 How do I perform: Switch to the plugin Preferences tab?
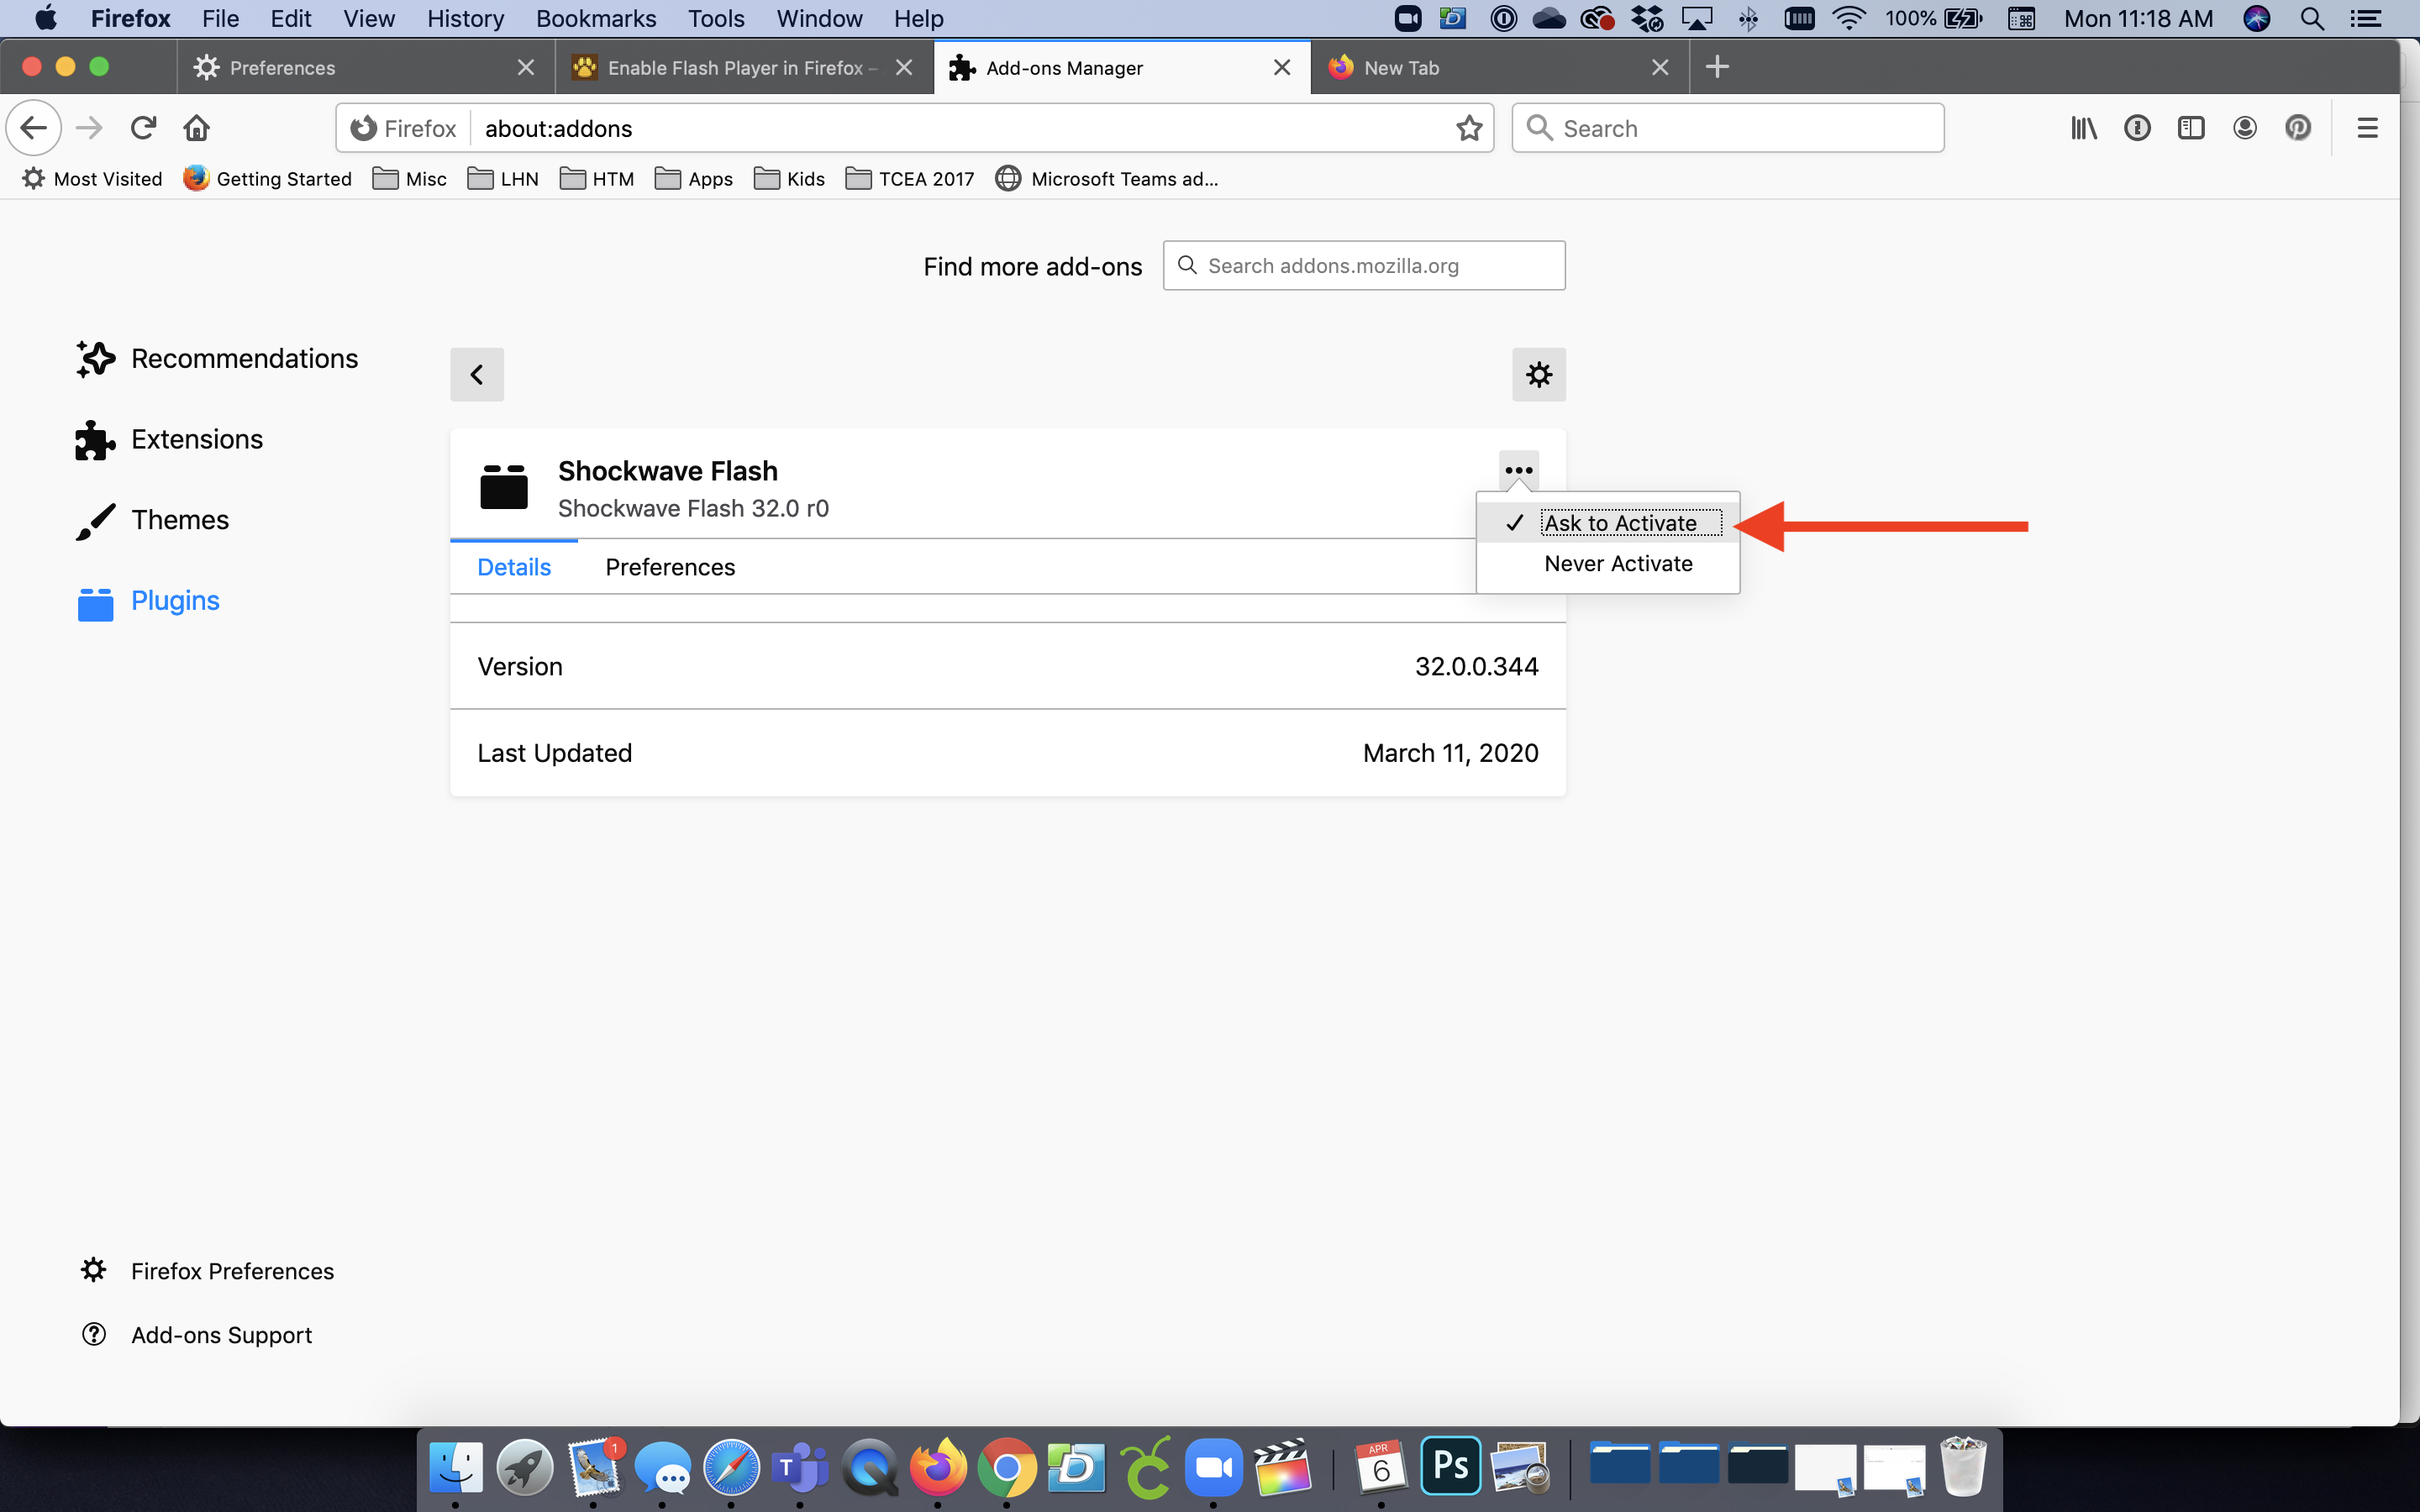click(670, 567)
